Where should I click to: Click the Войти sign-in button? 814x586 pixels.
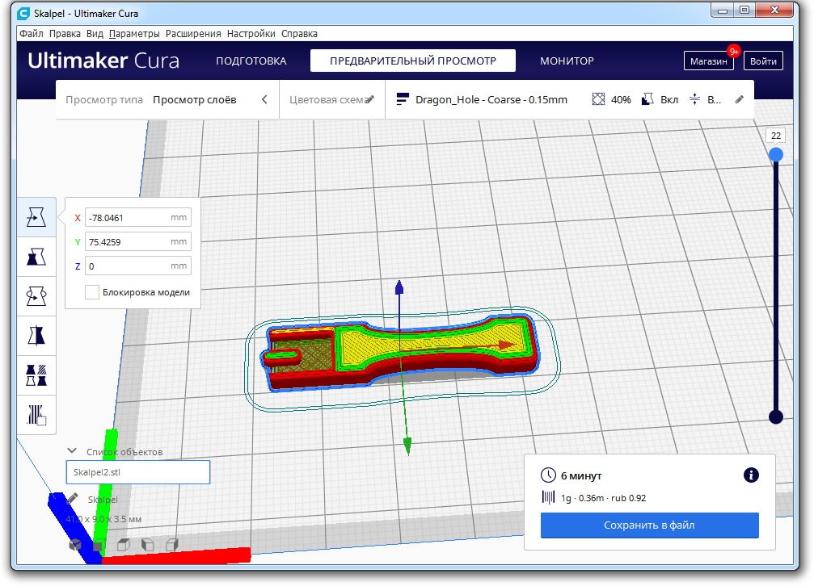pyautogui.click(x=763, y=61)
